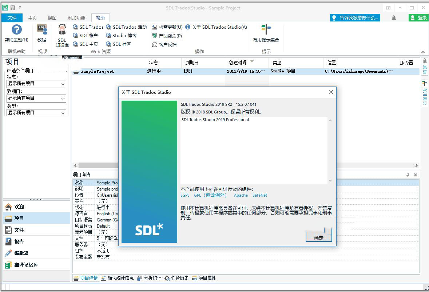Click the notification bell icon
This screenshot has height=292, width=429.
click(x=394, y=18)
